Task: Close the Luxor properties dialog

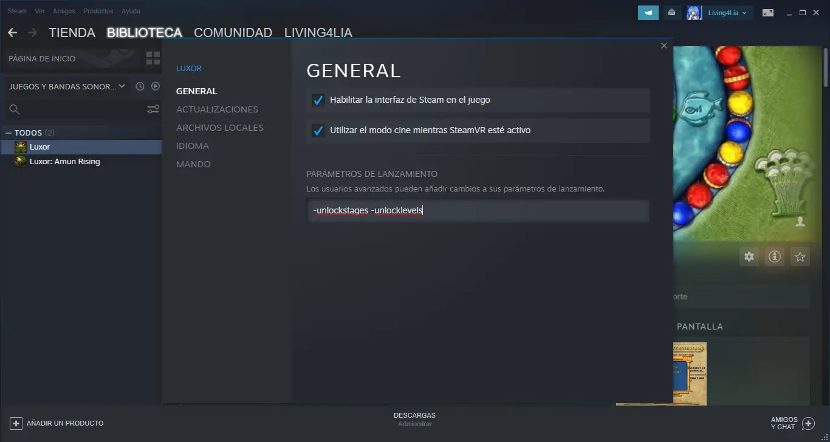Action: tap(664, 46)
